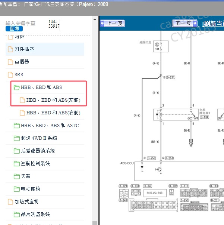The image size is (224, 225).
Task: Click the D-102 connector pinout thumbnail
Action: pyautogui.click(x=171, y=192)
